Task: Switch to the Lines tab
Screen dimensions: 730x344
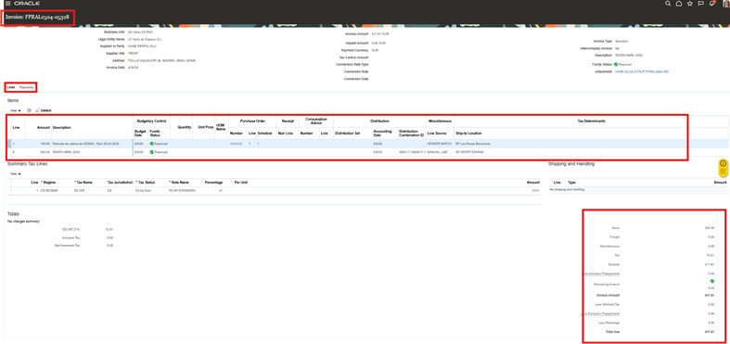Action: click(x=11, y=87)
